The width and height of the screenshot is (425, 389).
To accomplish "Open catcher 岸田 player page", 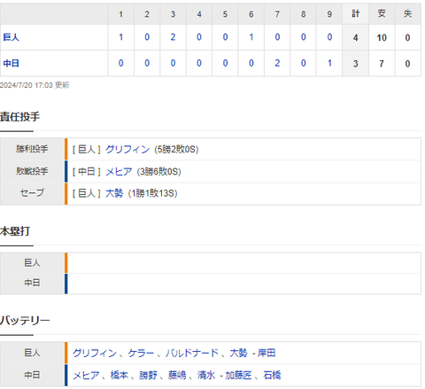I will (267, 353).
